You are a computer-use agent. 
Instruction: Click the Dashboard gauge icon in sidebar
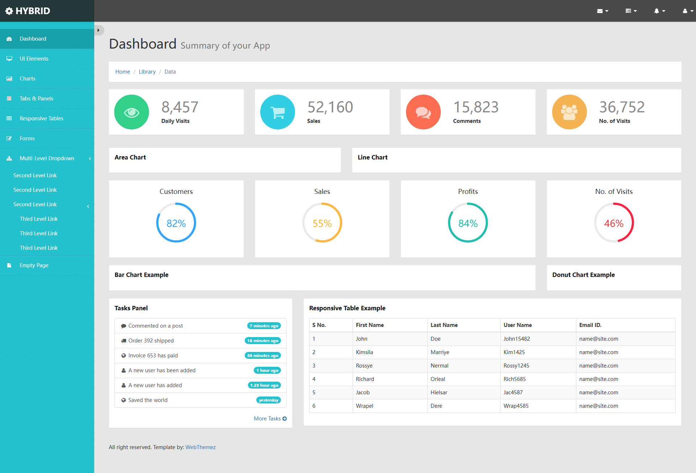pyautogui.click(x=9, y=39)
